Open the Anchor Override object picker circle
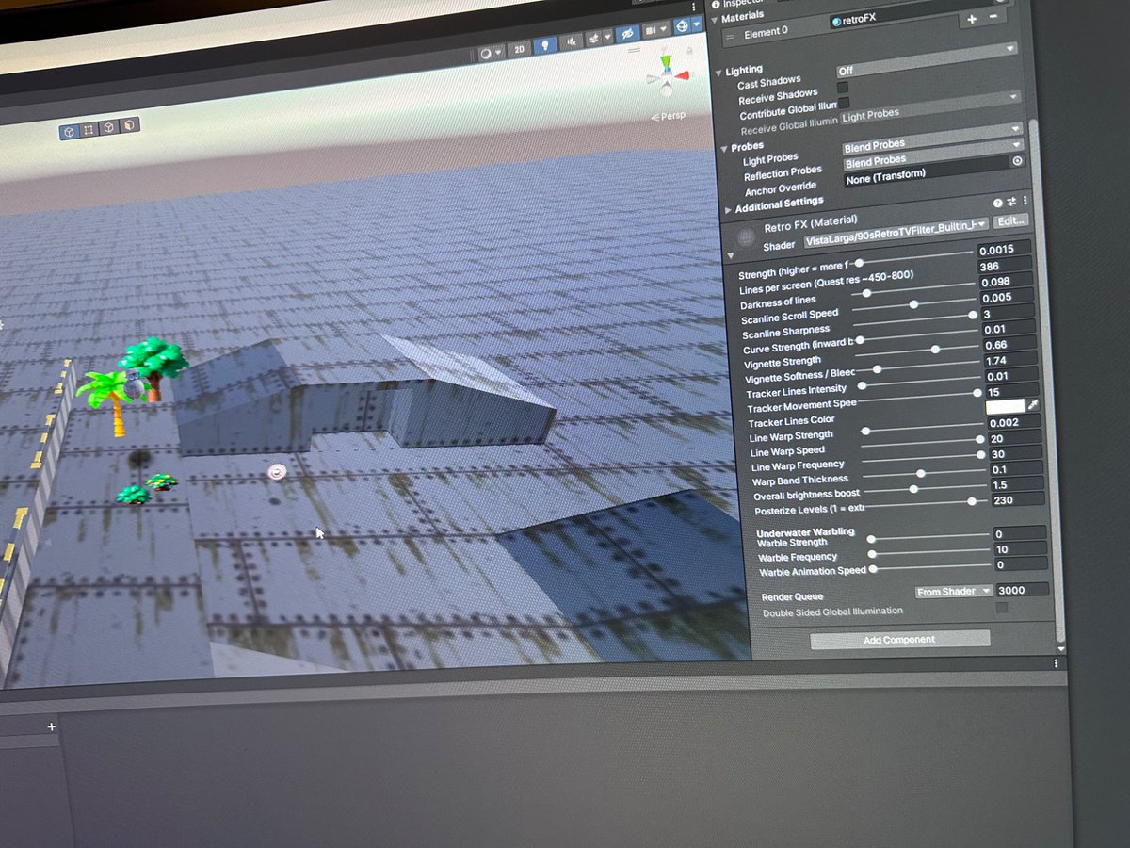Viewport: 1130px width, 848px height. click(1017, 161)
